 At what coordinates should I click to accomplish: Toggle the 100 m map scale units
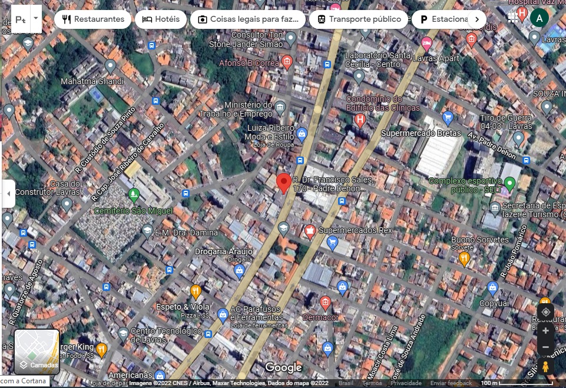(517, 383)
